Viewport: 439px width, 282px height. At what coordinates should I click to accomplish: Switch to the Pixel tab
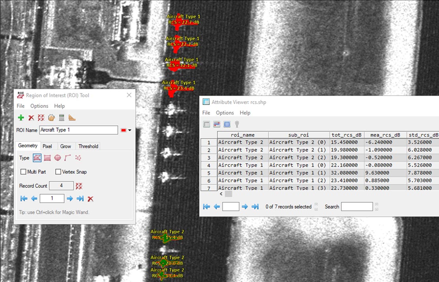[47, 146]
